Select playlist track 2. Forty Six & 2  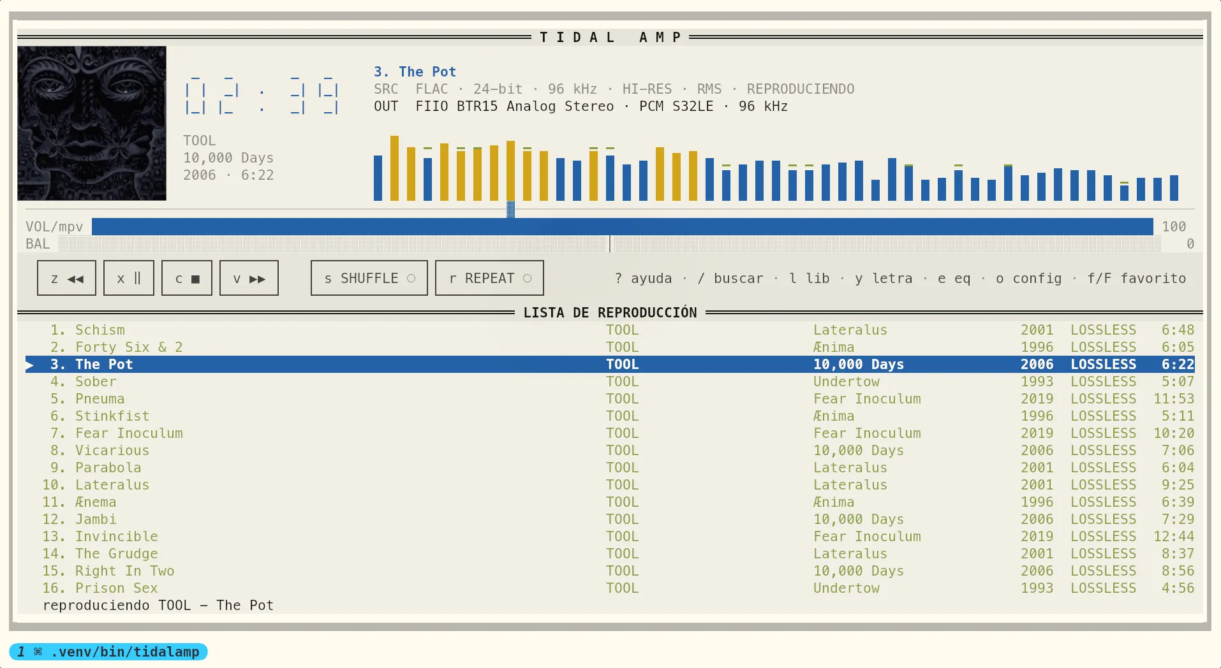610,347
